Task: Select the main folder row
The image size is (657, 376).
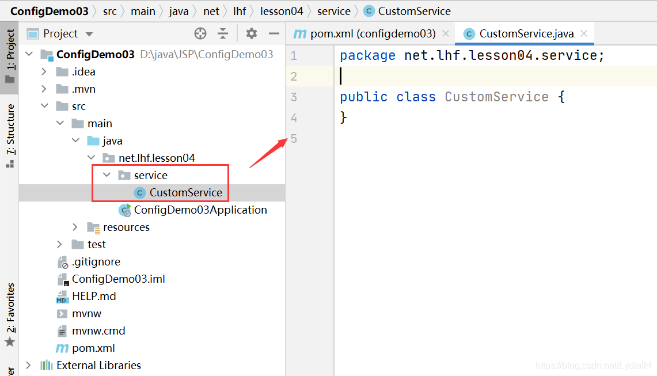Action: [x=151, y=123]
